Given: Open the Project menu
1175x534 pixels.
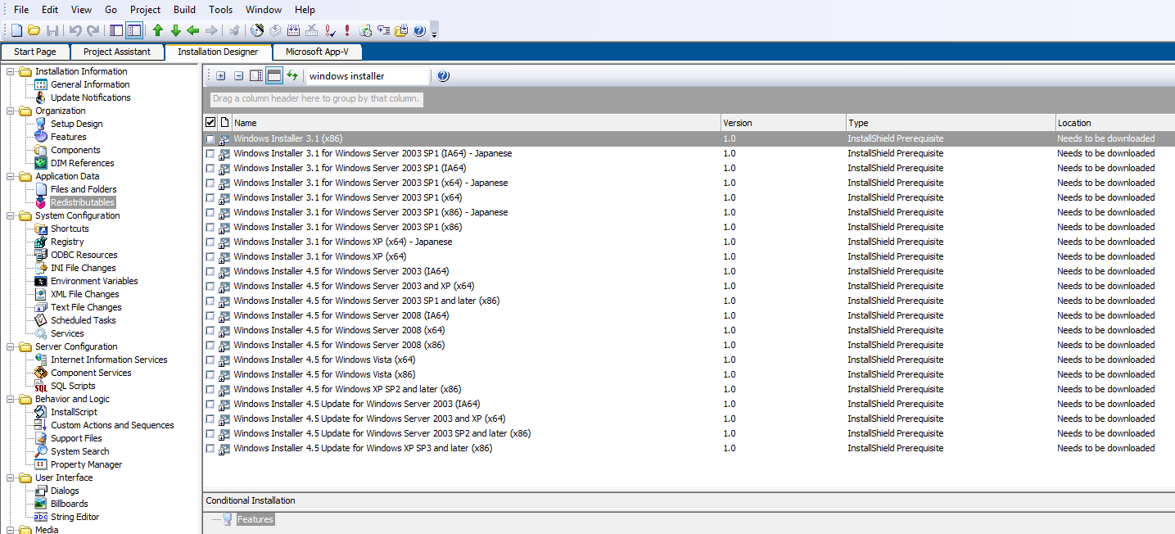Looking at the screenshot, I should (x=146, y=10).
